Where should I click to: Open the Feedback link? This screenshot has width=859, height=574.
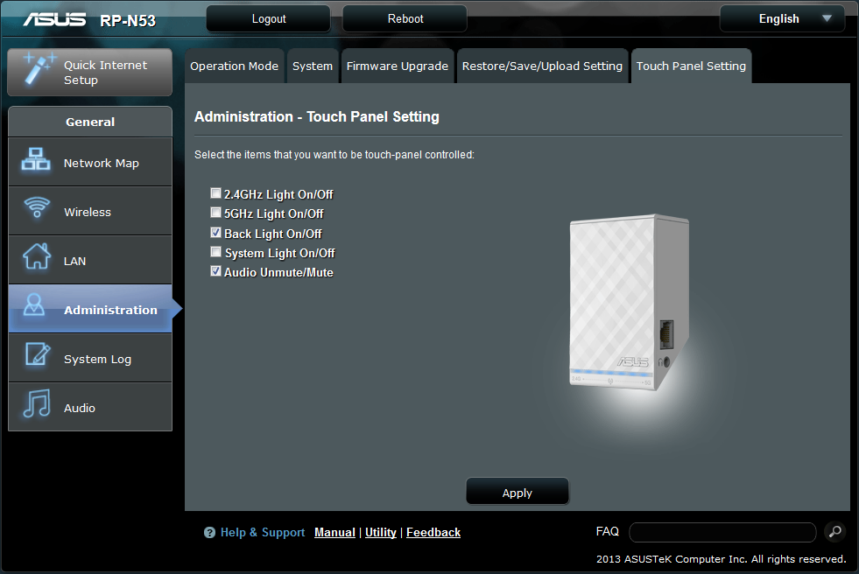(433, 533)
